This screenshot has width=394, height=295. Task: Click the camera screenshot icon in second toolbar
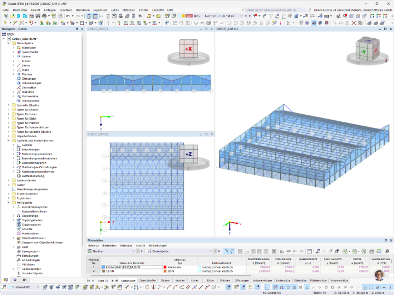click(x=360, y=23)
